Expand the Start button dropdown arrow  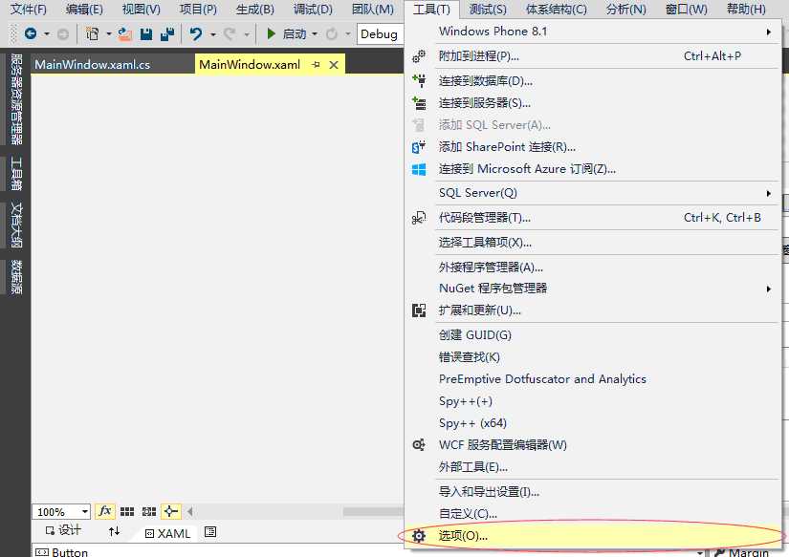point(315,34)
